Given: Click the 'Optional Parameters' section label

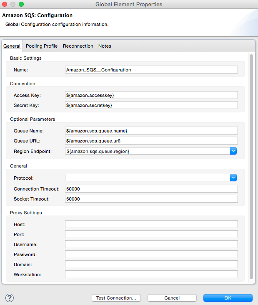Looking at the screenshot, I should (33, 119).
